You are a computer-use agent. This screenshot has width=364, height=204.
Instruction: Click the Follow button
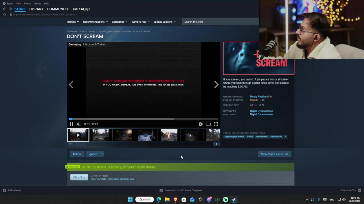pos(77,154)
